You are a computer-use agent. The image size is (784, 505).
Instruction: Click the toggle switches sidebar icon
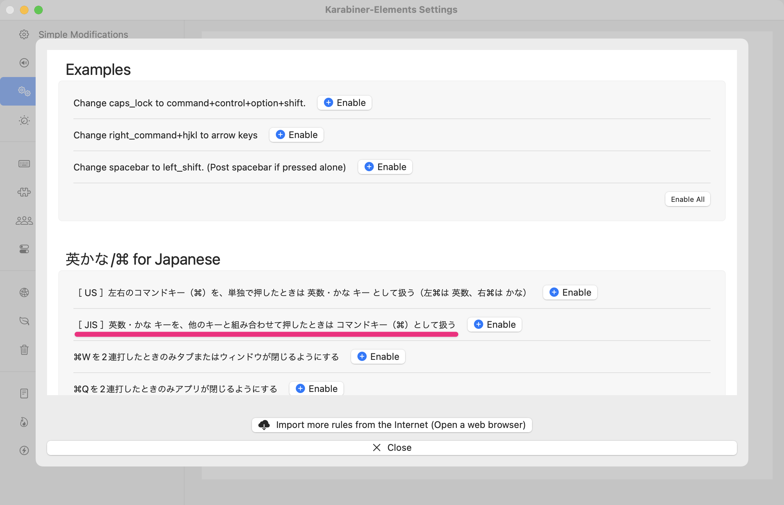(x=24, y=249)
